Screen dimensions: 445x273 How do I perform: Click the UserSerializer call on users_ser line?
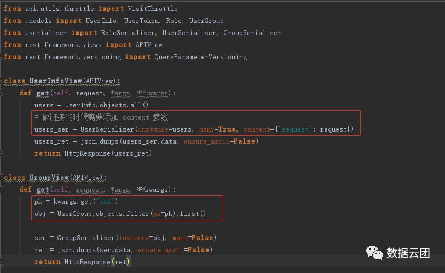(x=107, y=129)
